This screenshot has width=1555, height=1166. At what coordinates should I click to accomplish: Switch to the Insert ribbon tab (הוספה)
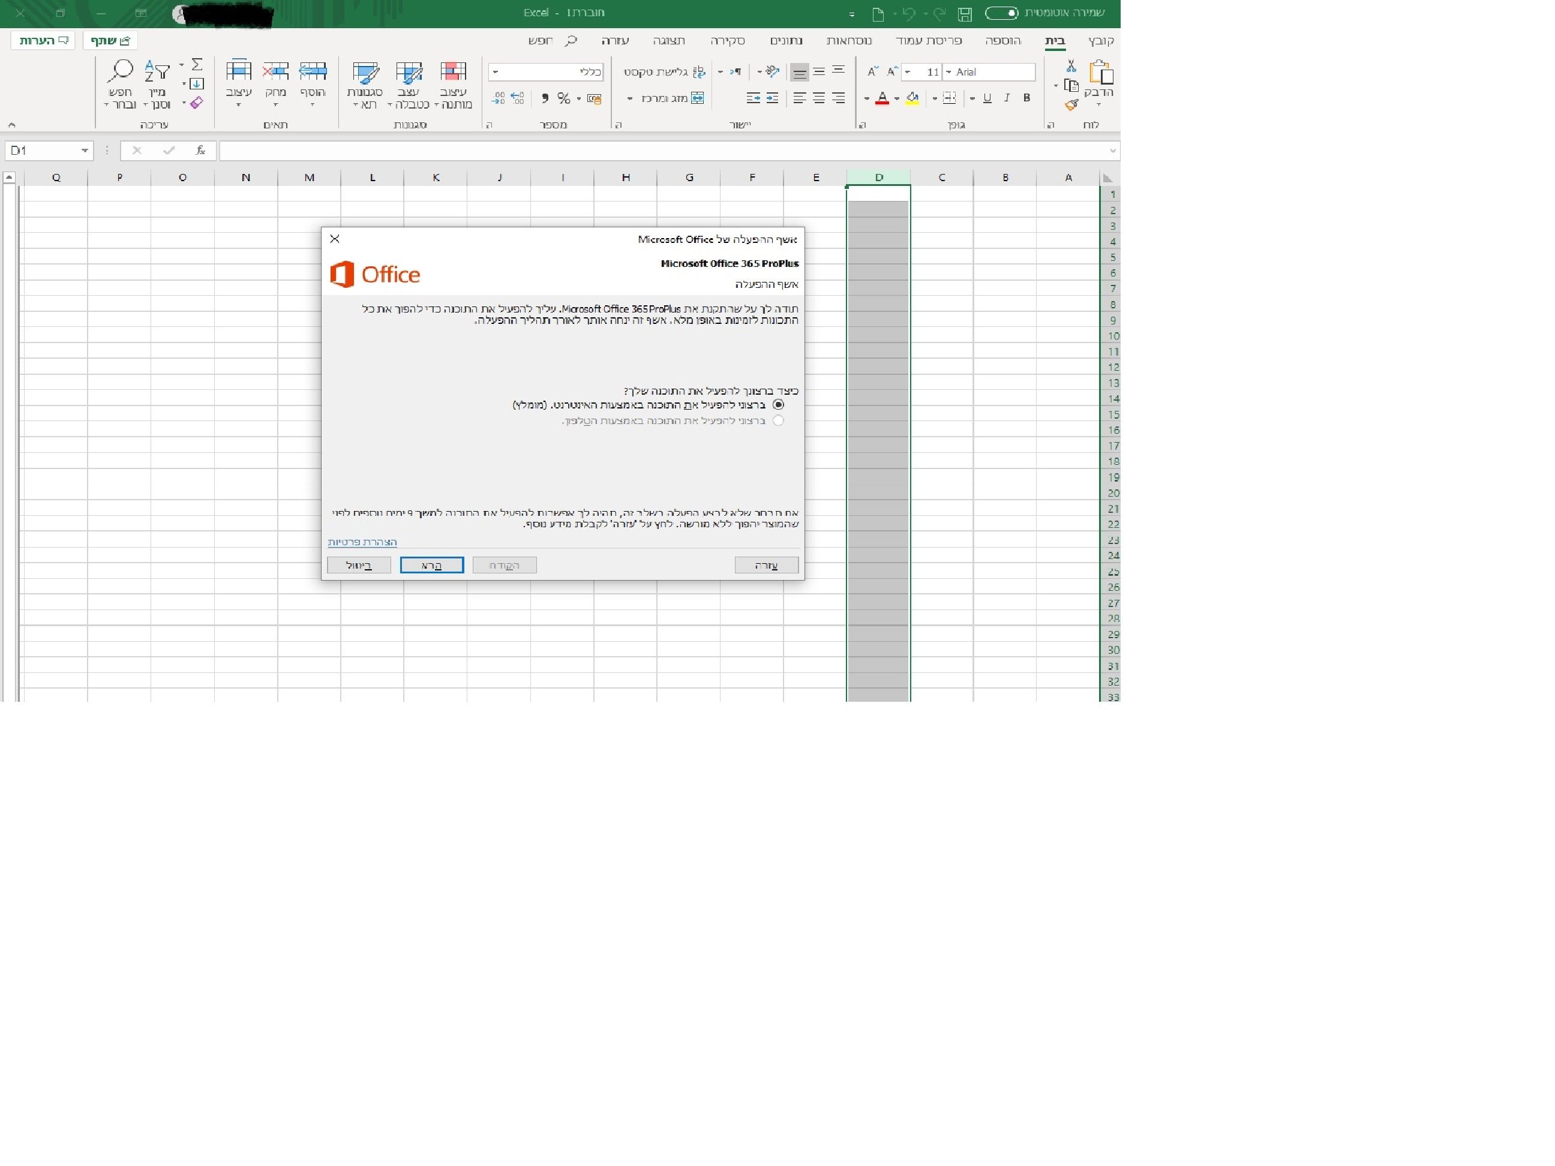[x=1002, y=41]
